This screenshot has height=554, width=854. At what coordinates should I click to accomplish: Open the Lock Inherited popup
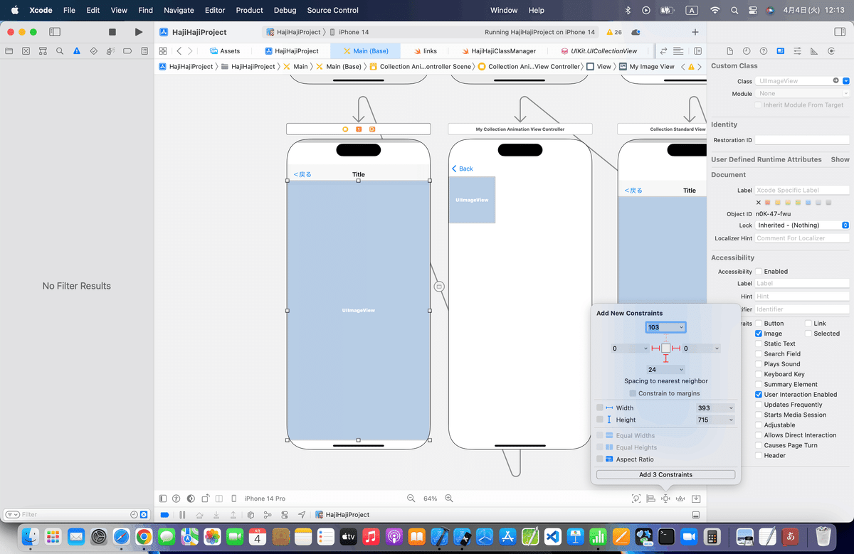tap(803, 225)
